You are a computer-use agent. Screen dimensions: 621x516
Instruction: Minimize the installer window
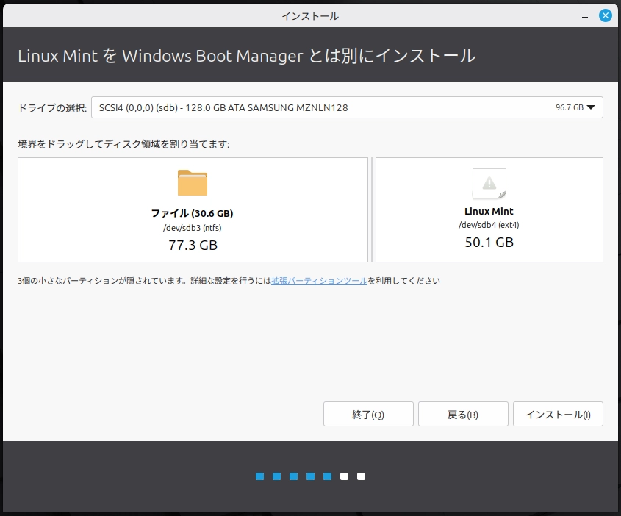coord(584,15)
